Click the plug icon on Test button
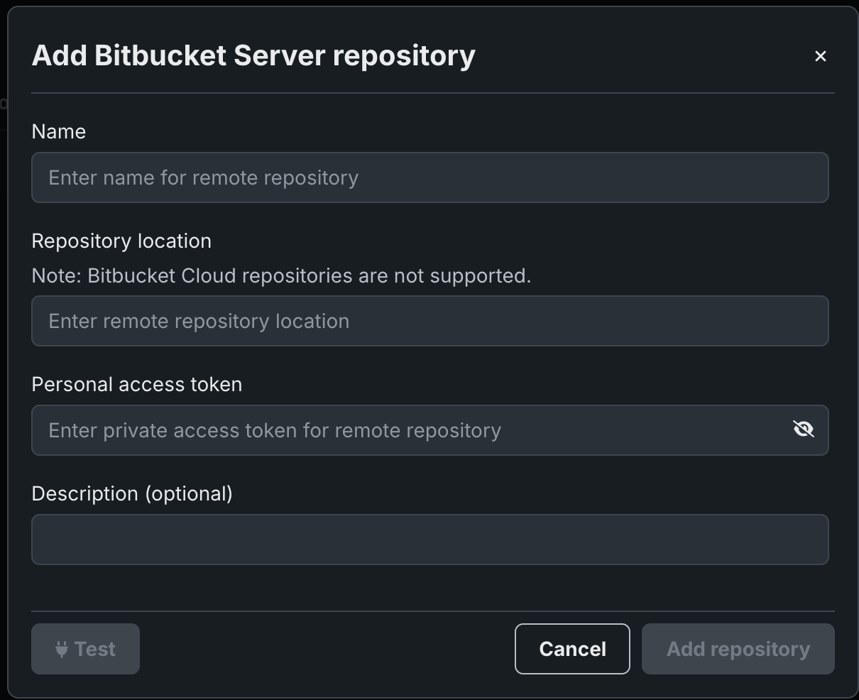 pos(62,649)
